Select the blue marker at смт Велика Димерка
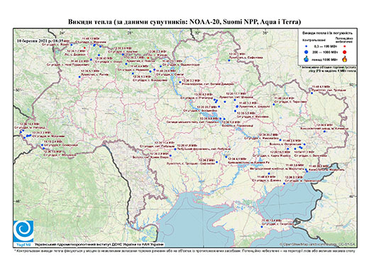Viewport: 369px width, 261px height. [x=180, y=82]
